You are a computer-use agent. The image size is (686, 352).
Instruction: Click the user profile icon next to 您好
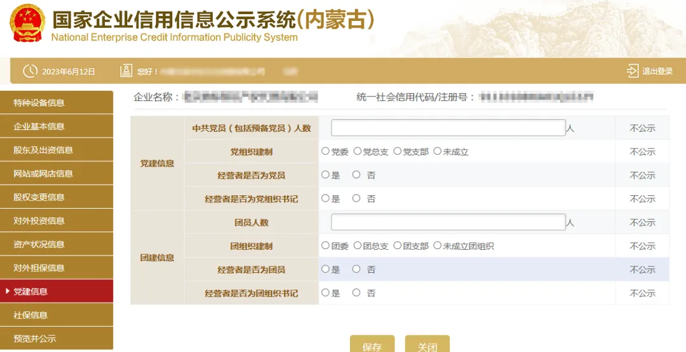126,71
